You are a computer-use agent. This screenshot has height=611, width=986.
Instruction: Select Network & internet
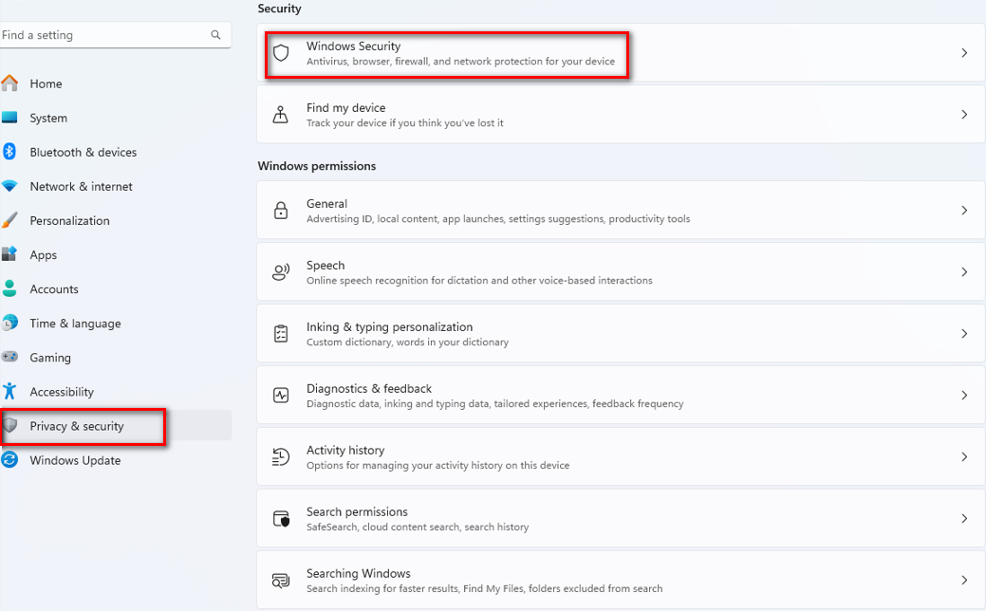tap(116, 186)
